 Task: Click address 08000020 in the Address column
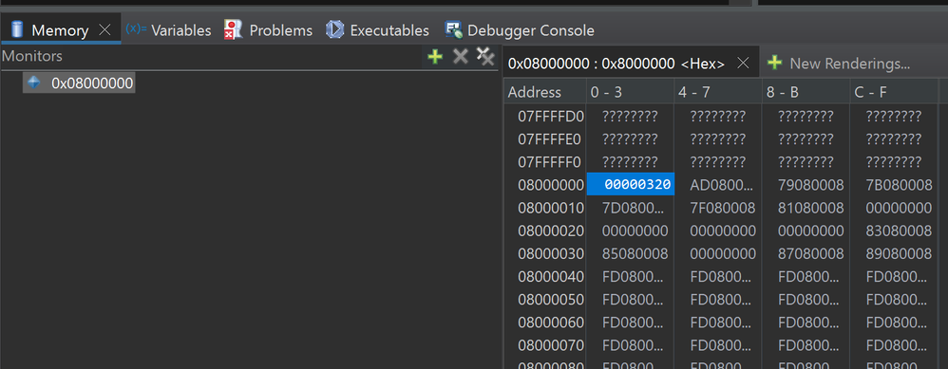pyautogui.click(x=550, y=231)
